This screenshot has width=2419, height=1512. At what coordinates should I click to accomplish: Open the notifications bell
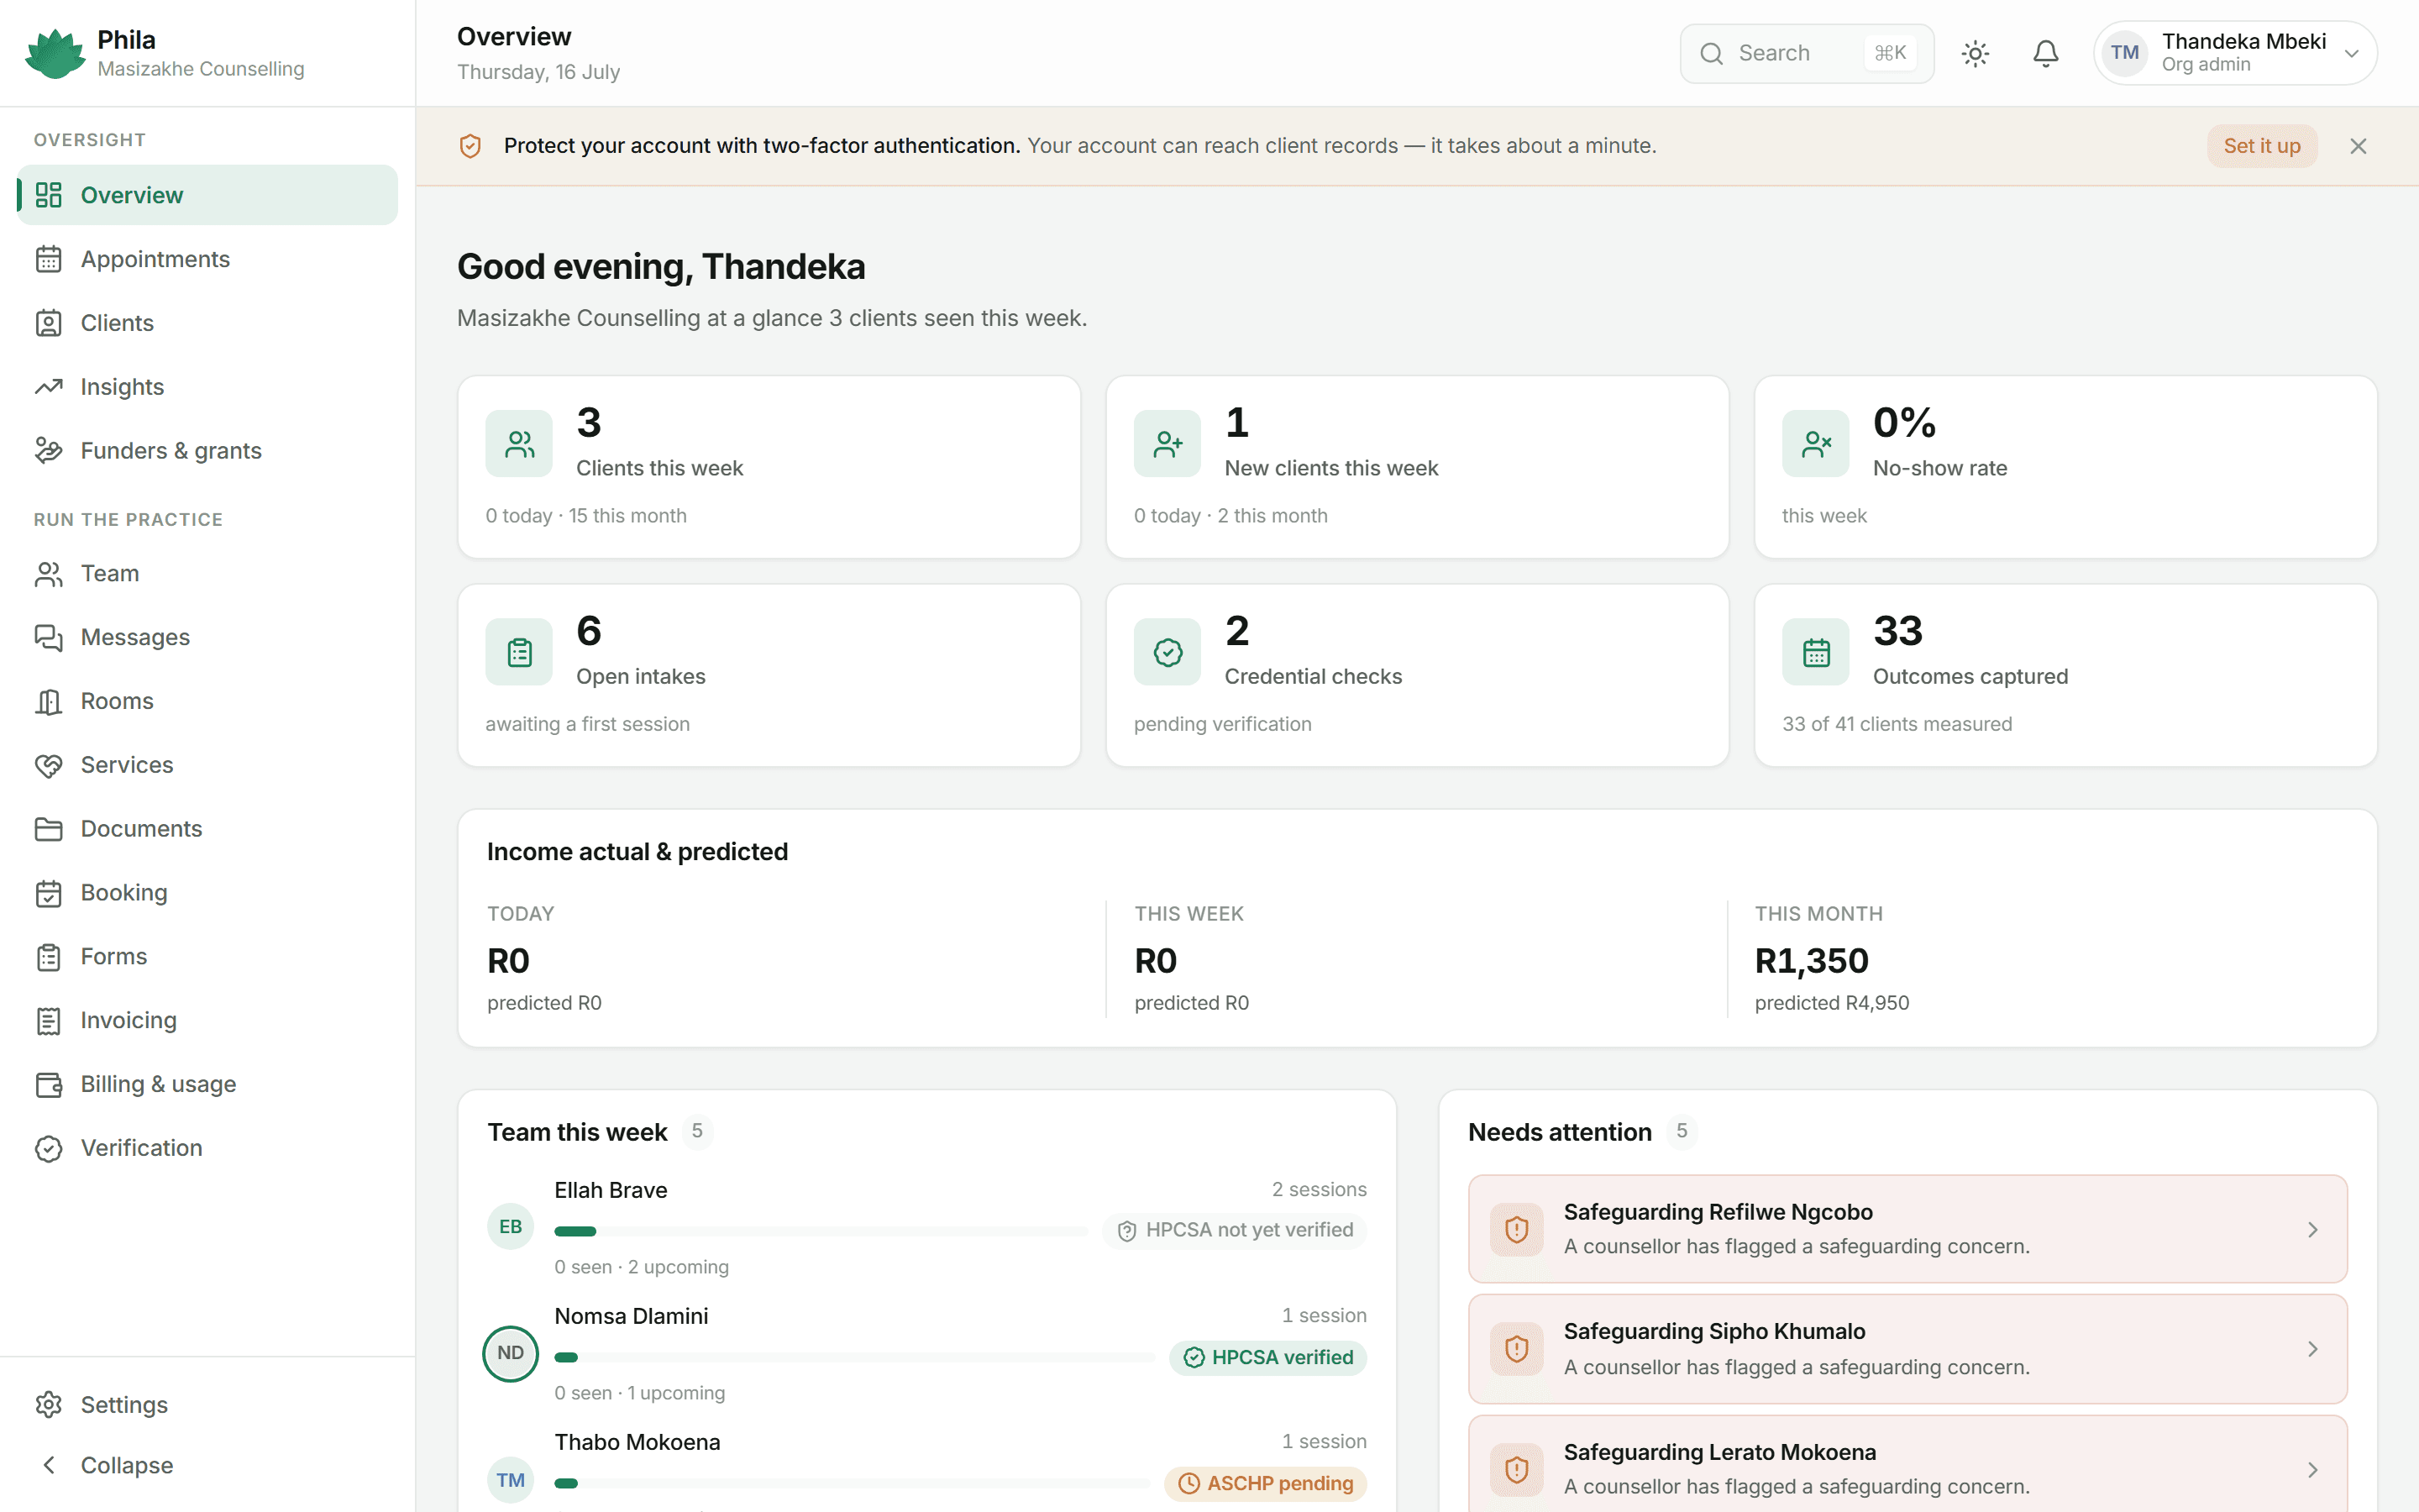pos(2045,53)
